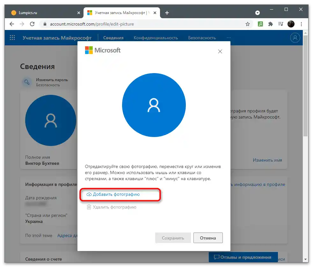Click the Дата рождения label
313x267 pixels.
(x=41, y=198)
